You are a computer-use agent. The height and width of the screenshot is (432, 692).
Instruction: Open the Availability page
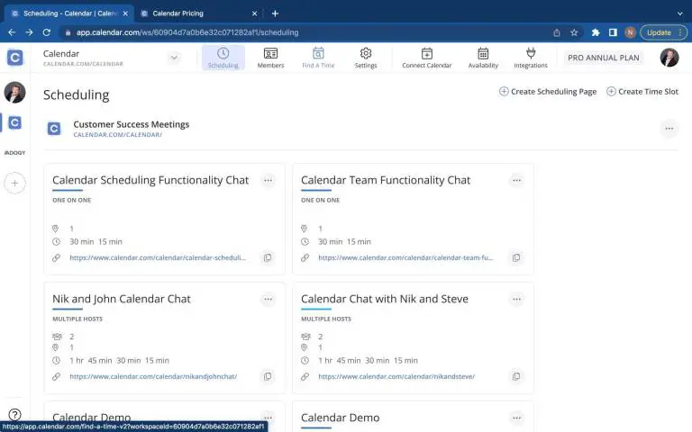point(483,58)
